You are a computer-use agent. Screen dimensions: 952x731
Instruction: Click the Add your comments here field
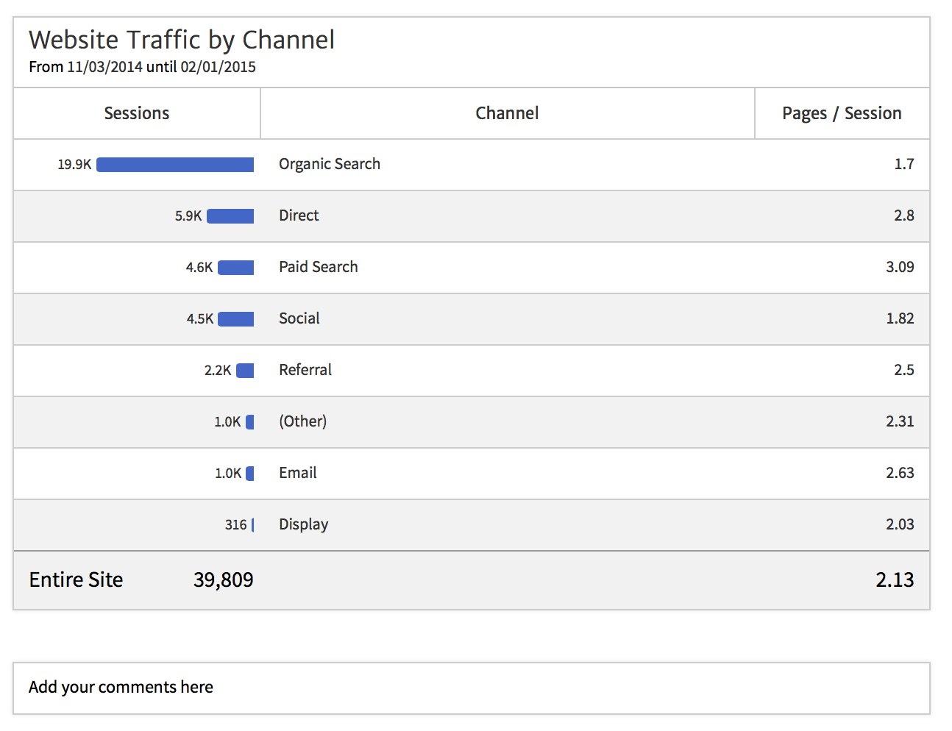coord(120,687)
